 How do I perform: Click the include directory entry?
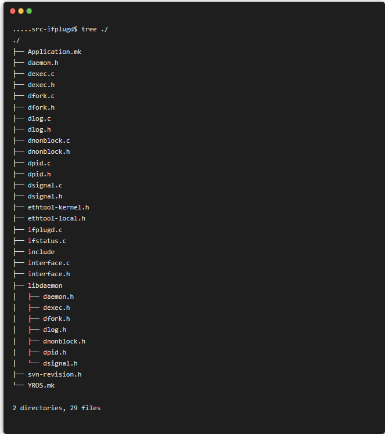(41, 252)
